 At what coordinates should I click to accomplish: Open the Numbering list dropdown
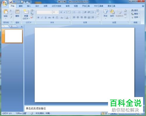(x=80, y=12)
